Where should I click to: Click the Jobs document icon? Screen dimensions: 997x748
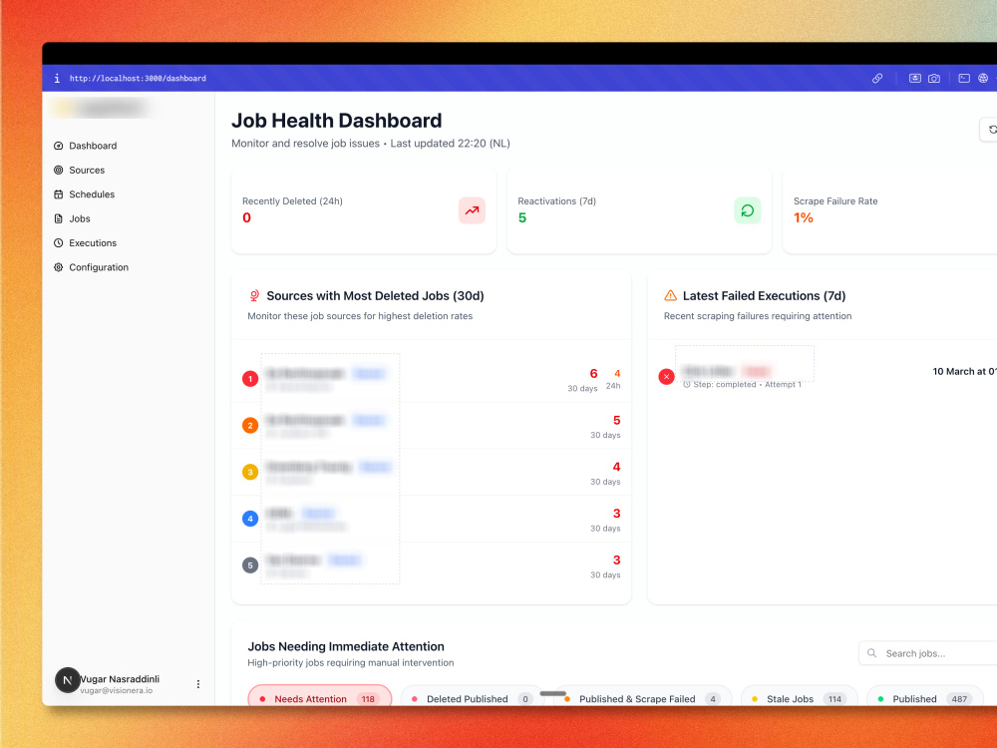tap(59, 218)
